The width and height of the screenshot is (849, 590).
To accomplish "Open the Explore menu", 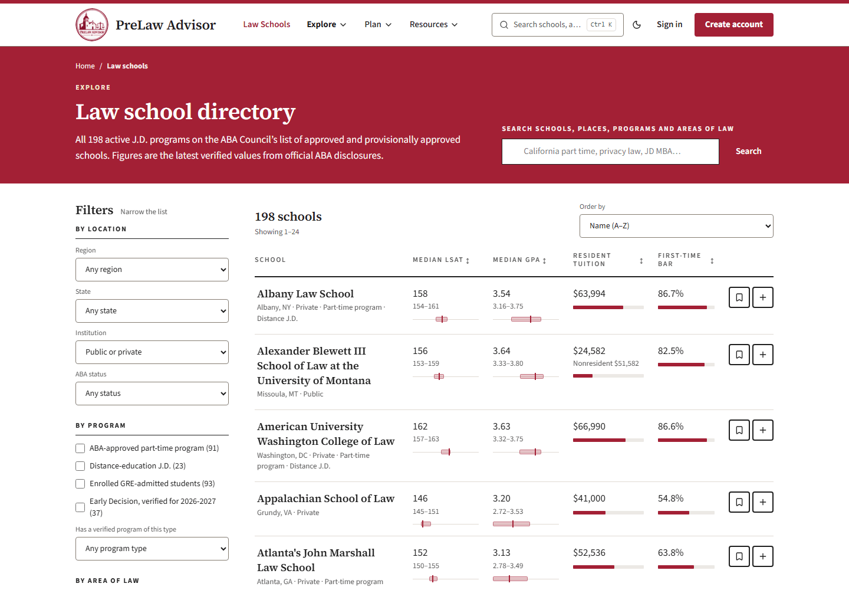I will coord(327,24).
